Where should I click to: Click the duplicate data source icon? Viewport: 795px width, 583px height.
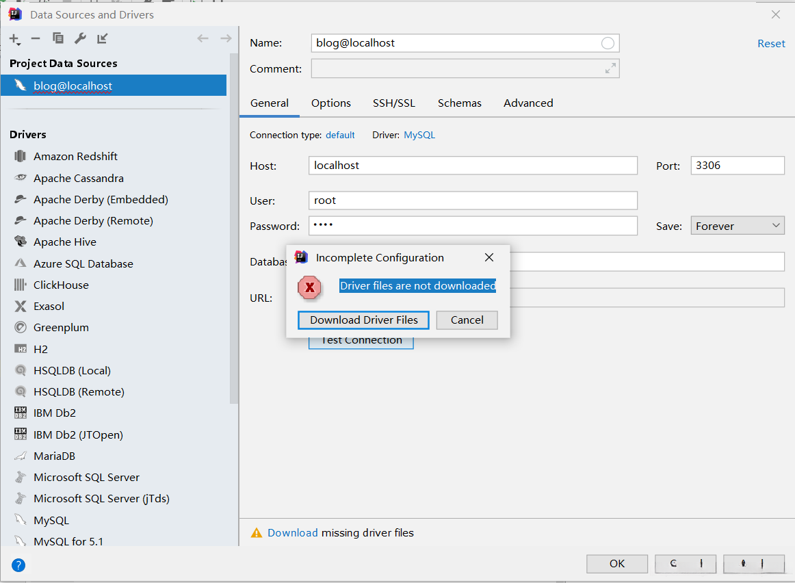pyautogui.click(x=58, y=39)
